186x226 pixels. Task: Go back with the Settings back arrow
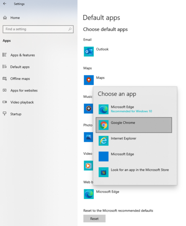pos(5,4)
